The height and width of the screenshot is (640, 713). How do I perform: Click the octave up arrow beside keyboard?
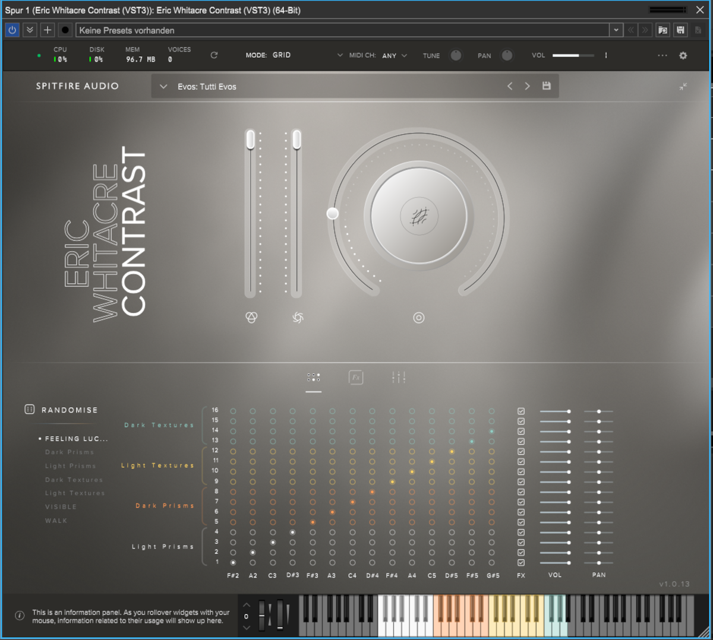tap(247, 605)
